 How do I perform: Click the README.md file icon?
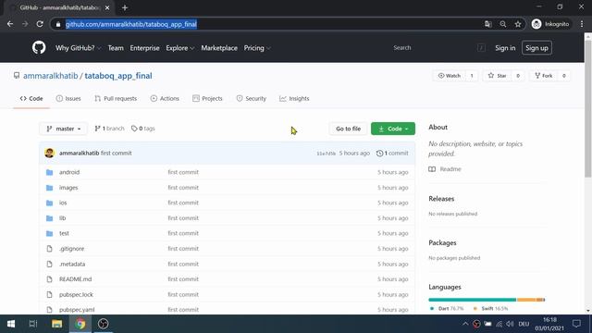tap(49, 279)
